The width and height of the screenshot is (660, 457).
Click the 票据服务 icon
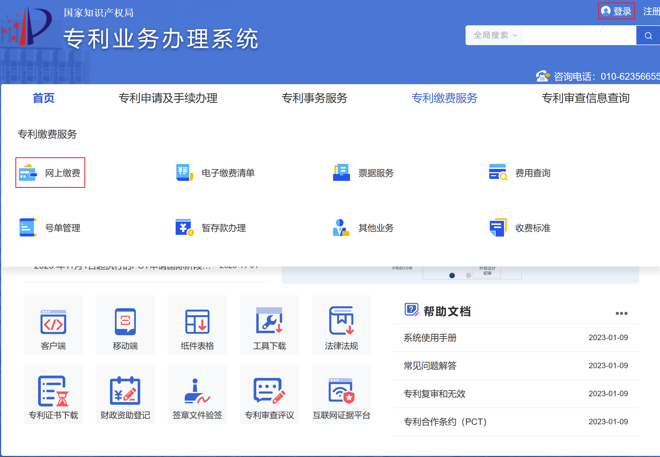coord(341,173)
